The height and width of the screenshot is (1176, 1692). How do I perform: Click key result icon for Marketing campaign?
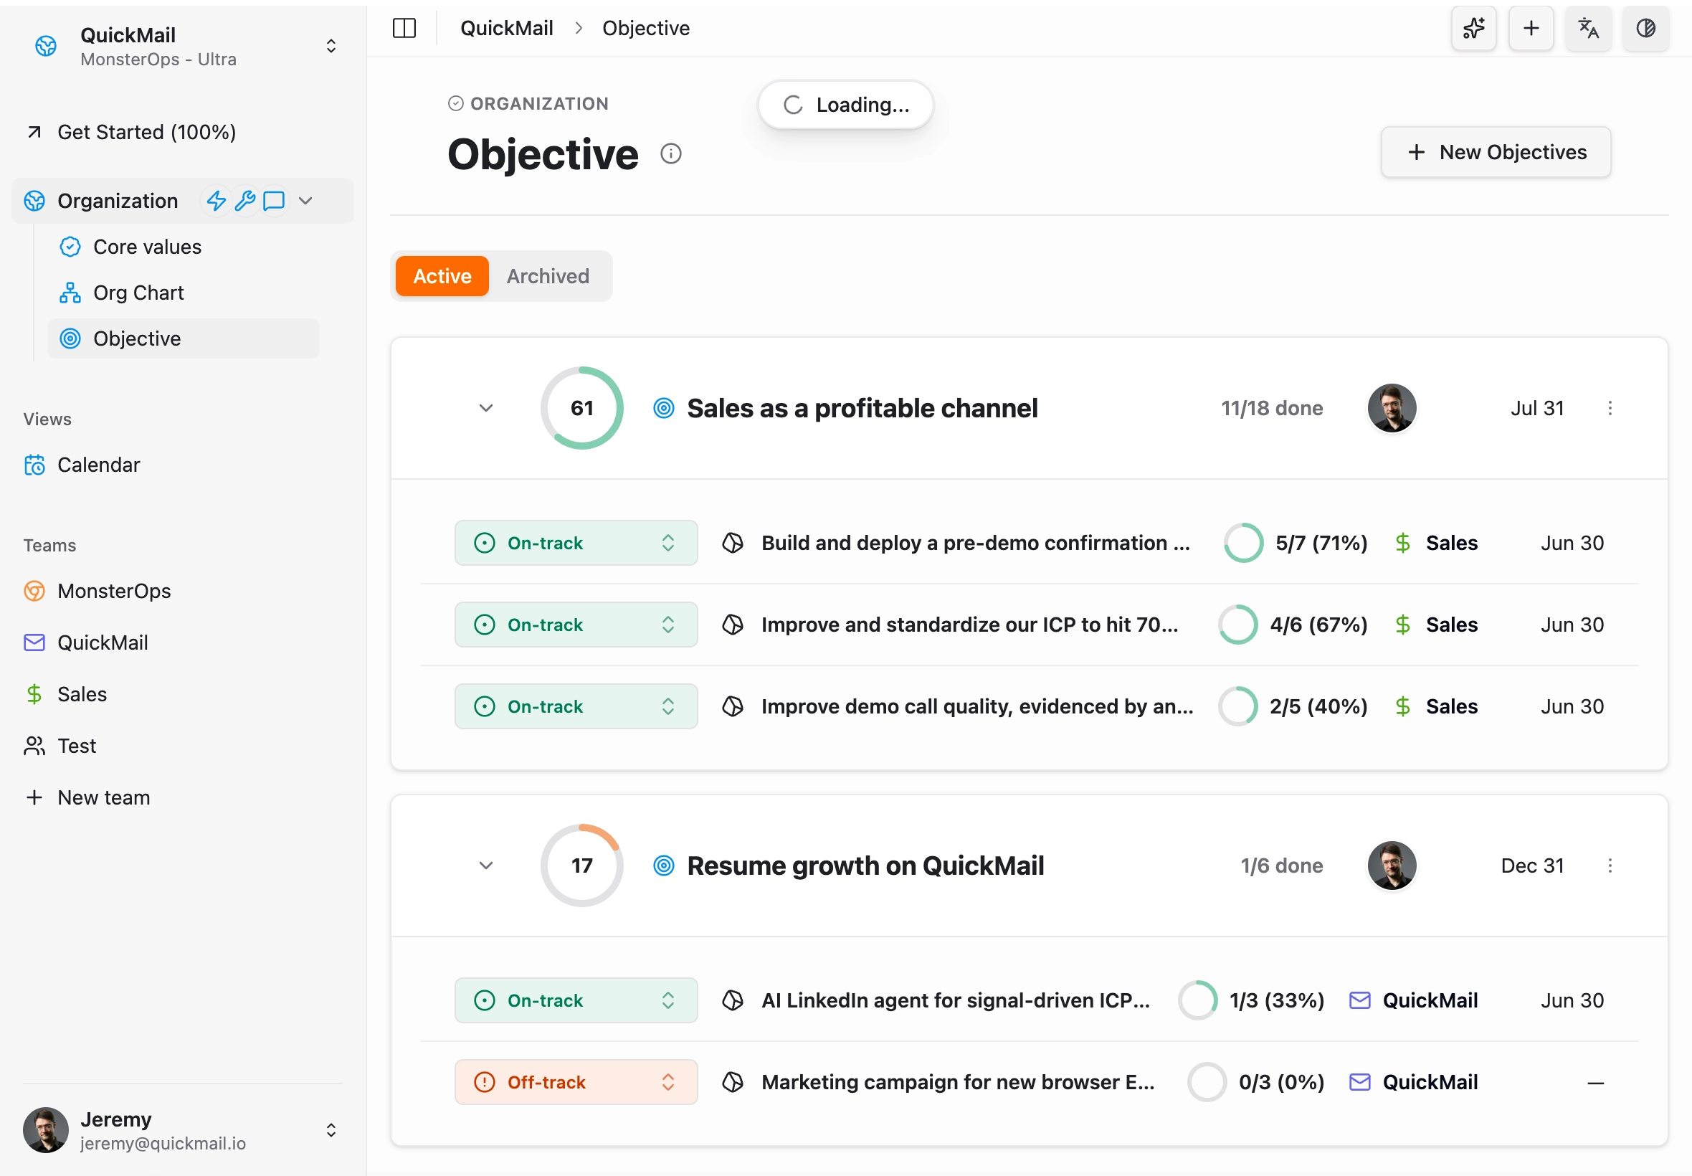[732, 1081]
